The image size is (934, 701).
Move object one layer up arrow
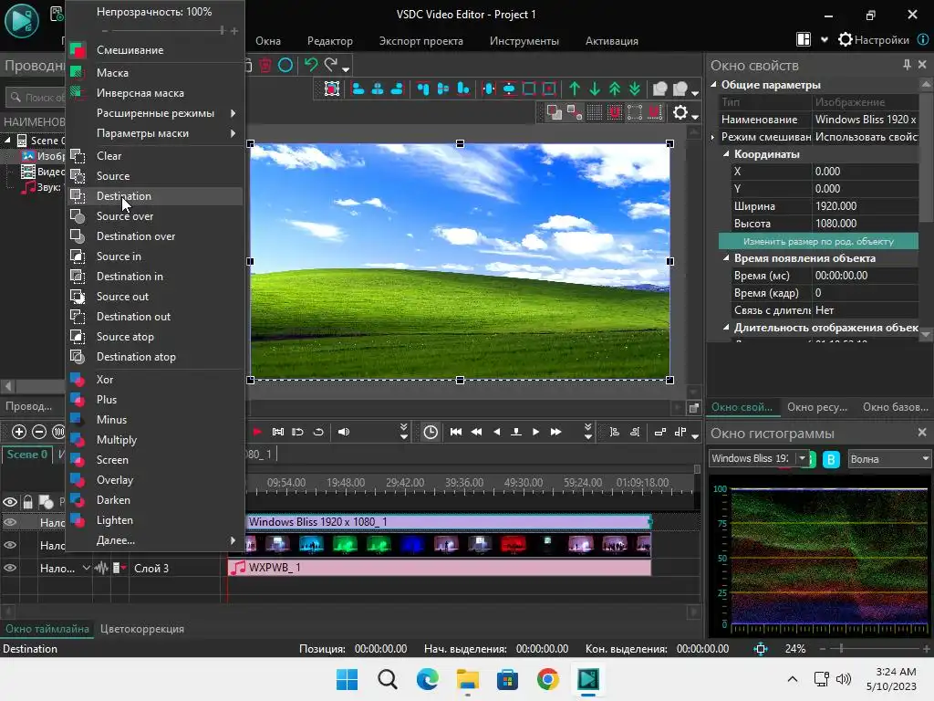[575, 89]
